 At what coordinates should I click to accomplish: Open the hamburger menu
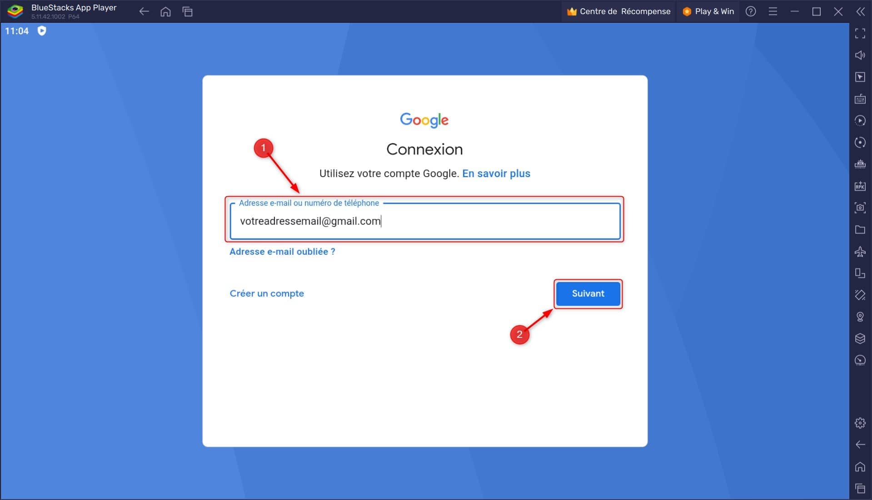[x=772, y=11]
